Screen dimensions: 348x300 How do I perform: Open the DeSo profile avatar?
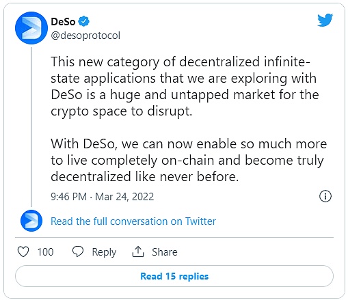coord(31,28)
